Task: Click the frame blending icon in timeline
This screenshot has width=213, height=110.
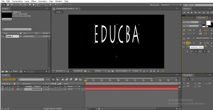Action: pos(67,80)
